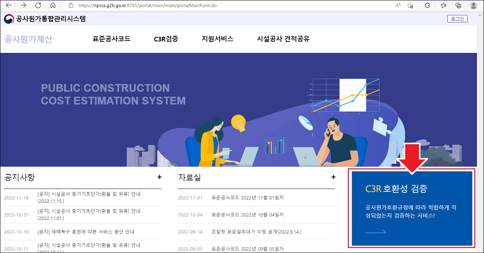Open browser extensions puzzle icon
The height and width of the screenshot is (253, 484).
click(427, 5)
